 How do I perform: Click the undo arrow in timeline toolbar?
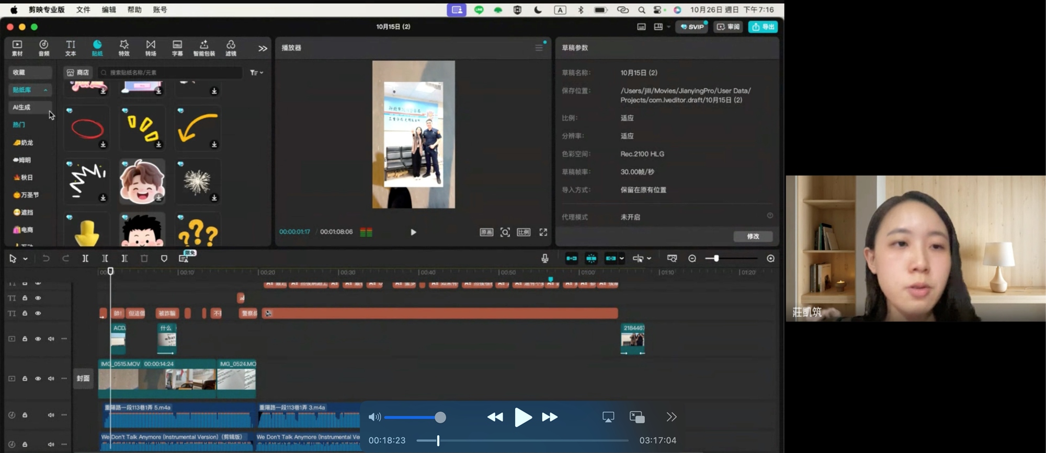coord(46,258)
